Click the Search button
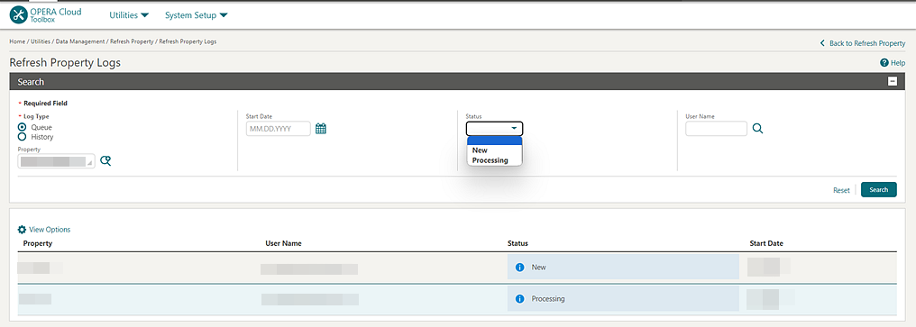The image size is (916, 327). pyautogui.click(x=879, y=190)
